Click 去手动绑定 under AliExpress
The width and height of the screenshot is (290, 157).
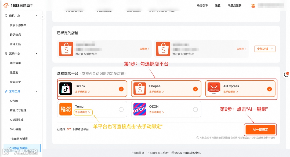tap(231, 92)
